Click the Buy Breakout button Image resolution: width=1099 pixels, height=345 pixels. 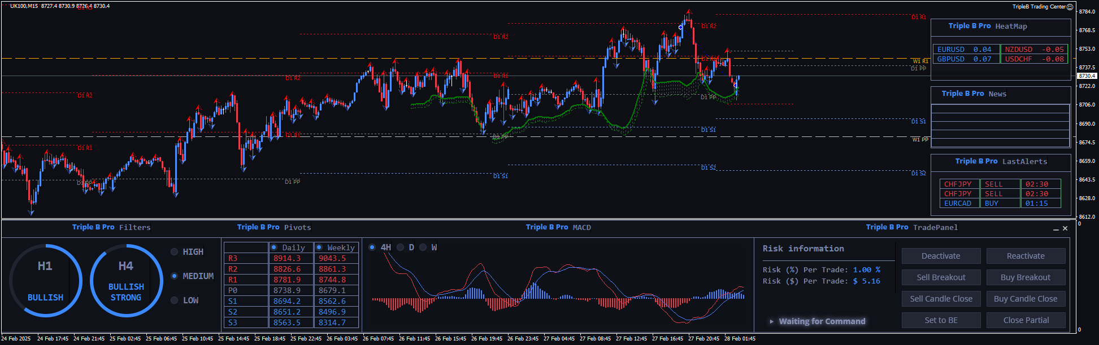pyautogui.click(x=1026, y=277)
